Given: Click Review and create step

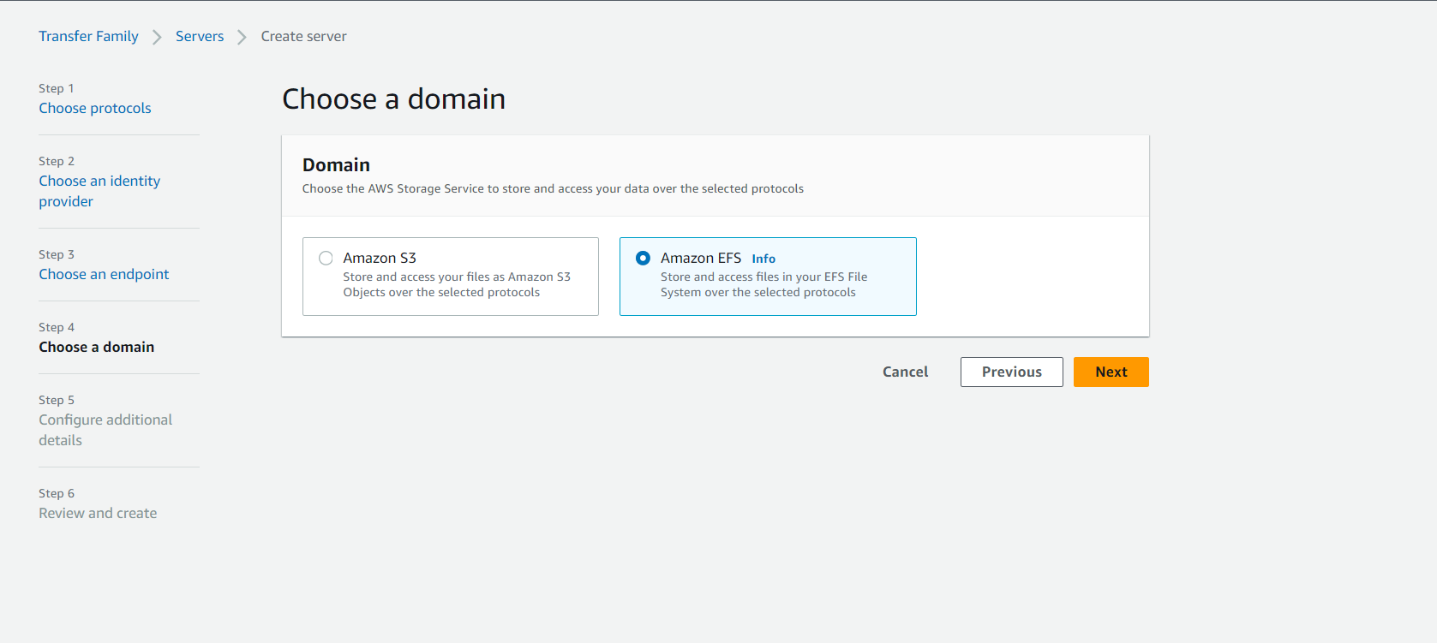Looking at the screenshot, I should pyautogui.click(x=98, y=513).
